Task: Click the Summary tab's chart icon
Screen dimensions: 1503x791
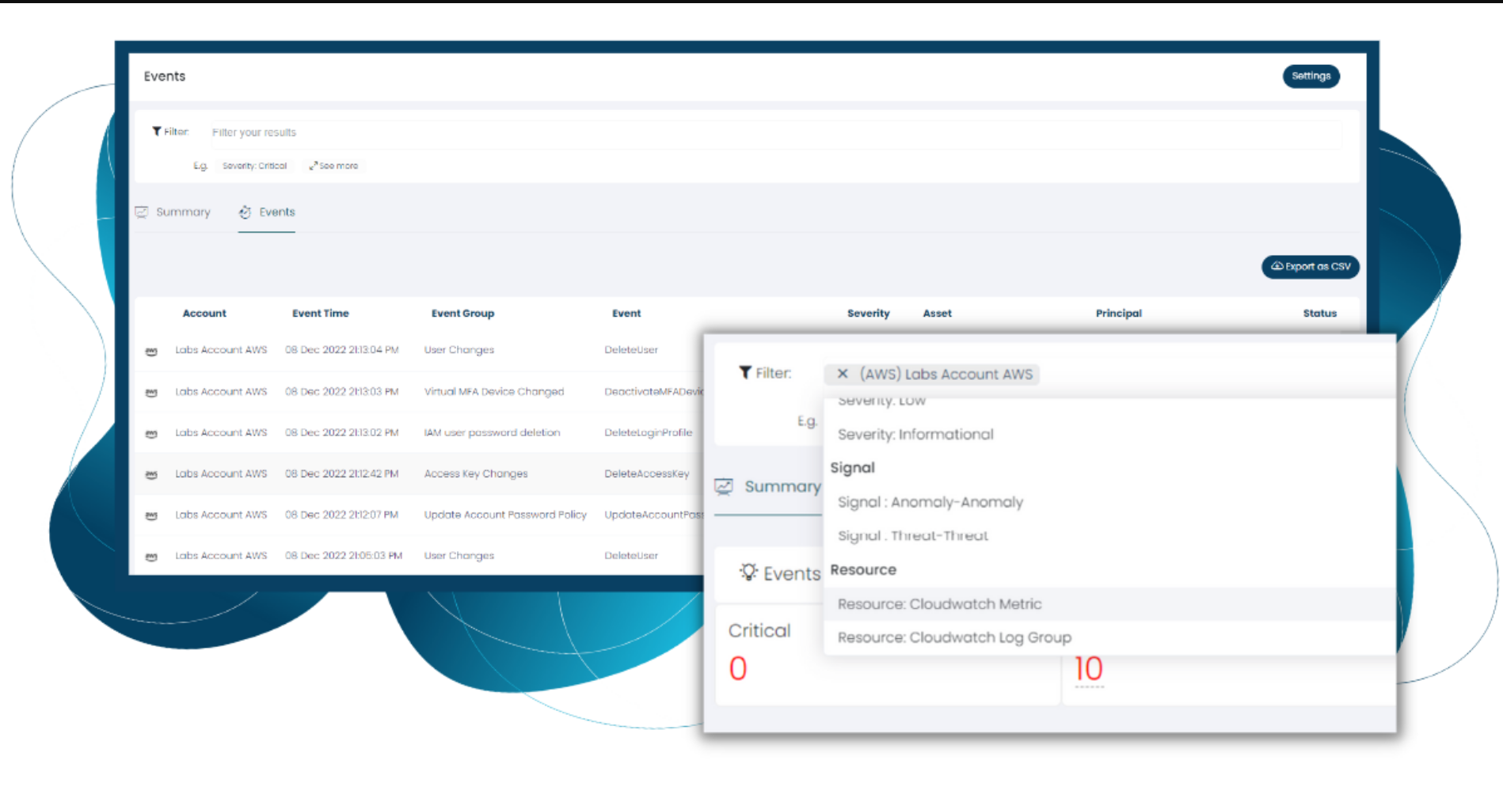Action: 143,211
